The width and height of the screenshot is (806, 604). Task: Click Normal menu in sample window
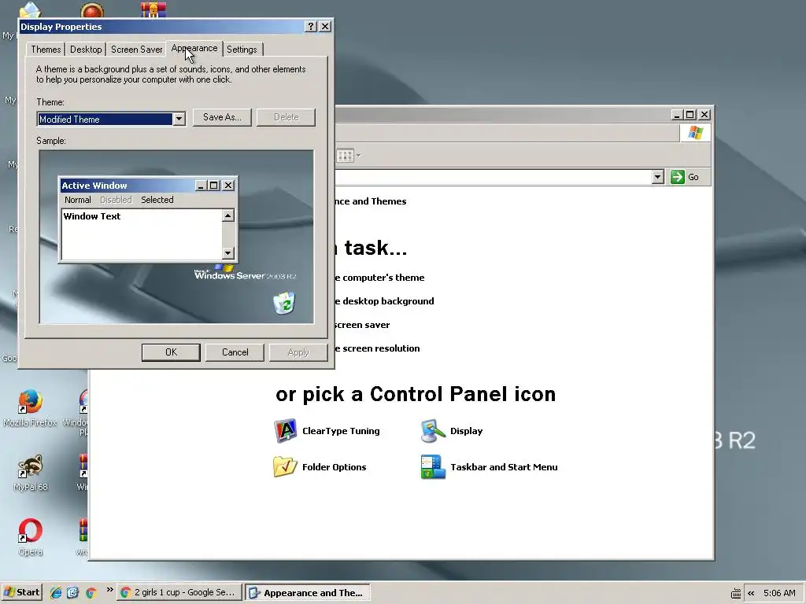point(78,200)
